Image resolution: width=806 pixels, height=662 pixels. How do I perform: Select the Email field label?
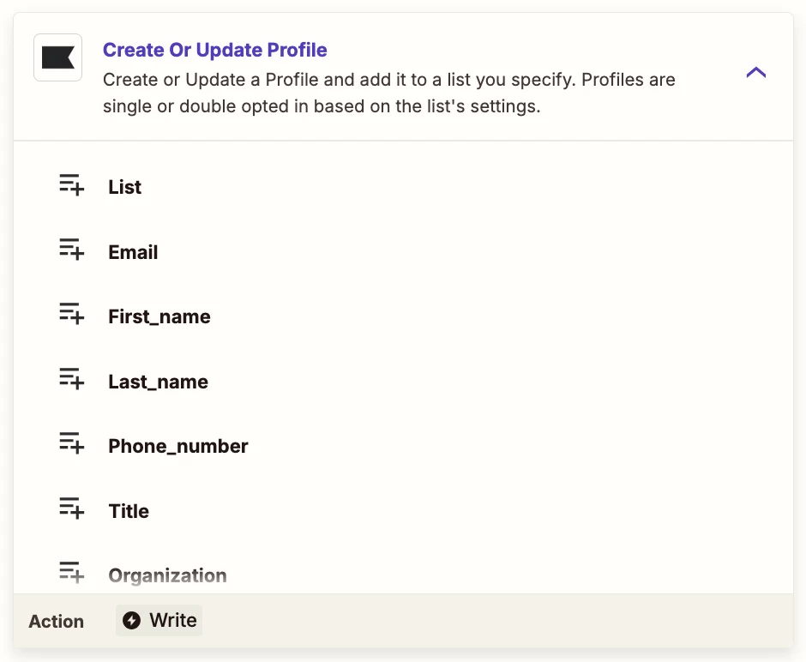click(x=133, y=252)
